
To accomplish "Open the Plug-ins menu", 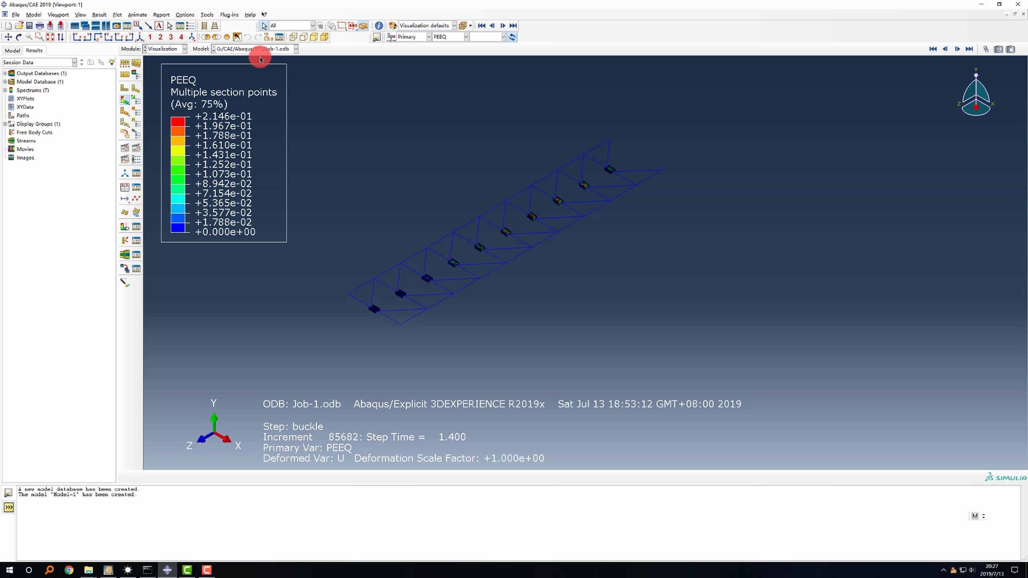I will [x=229, y=15].
